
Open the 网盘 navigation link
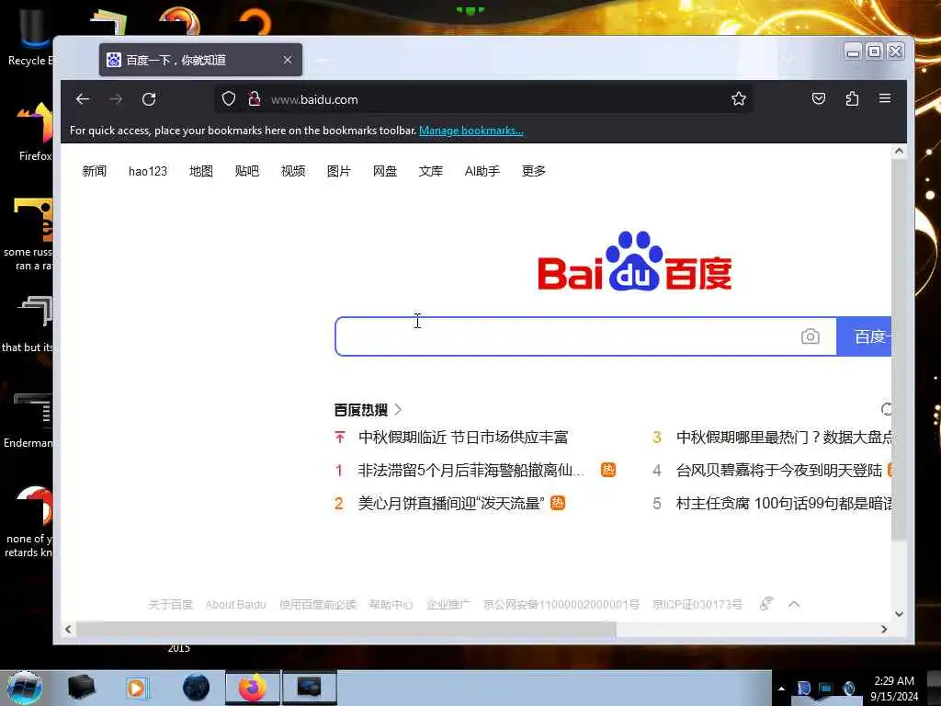pos(385,171)
